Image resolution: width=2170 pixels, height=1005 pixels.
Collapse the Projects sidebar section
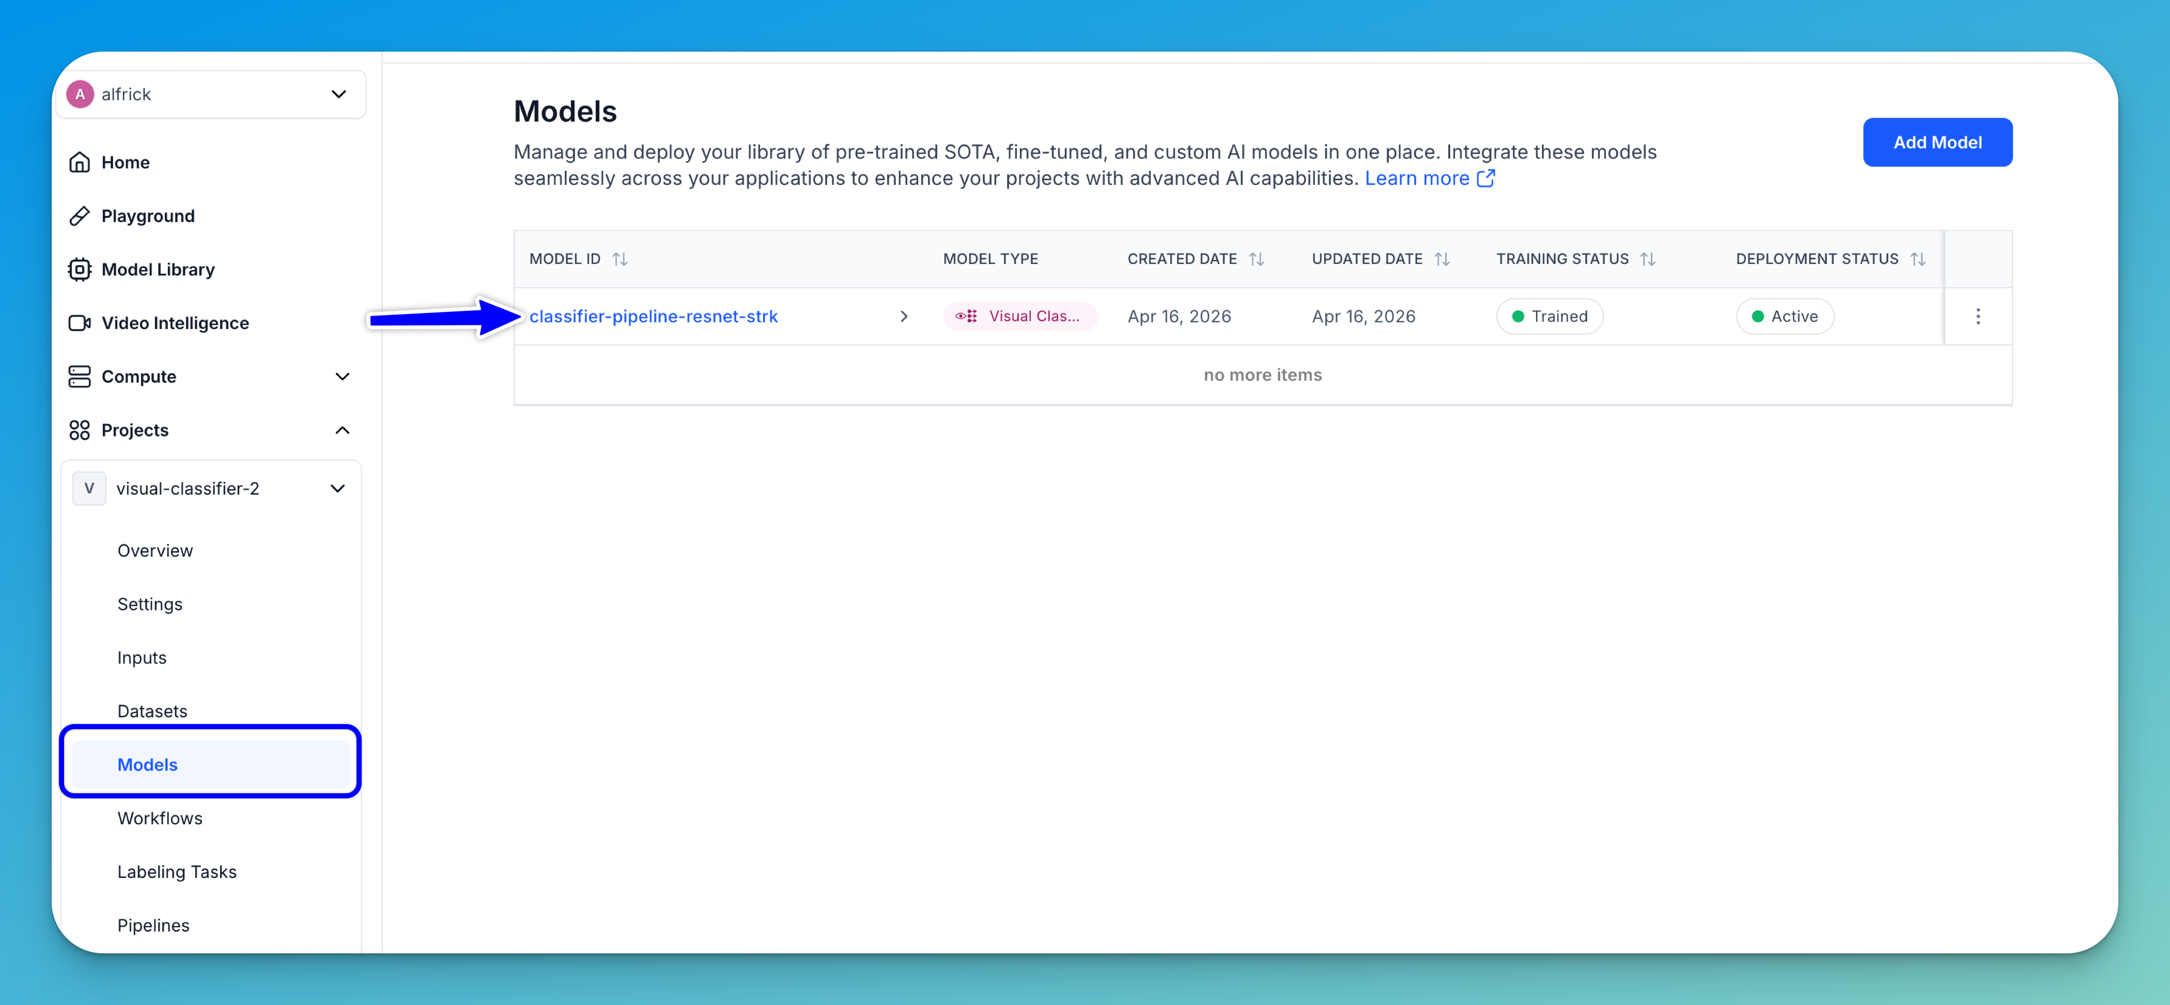pos(342,430)
